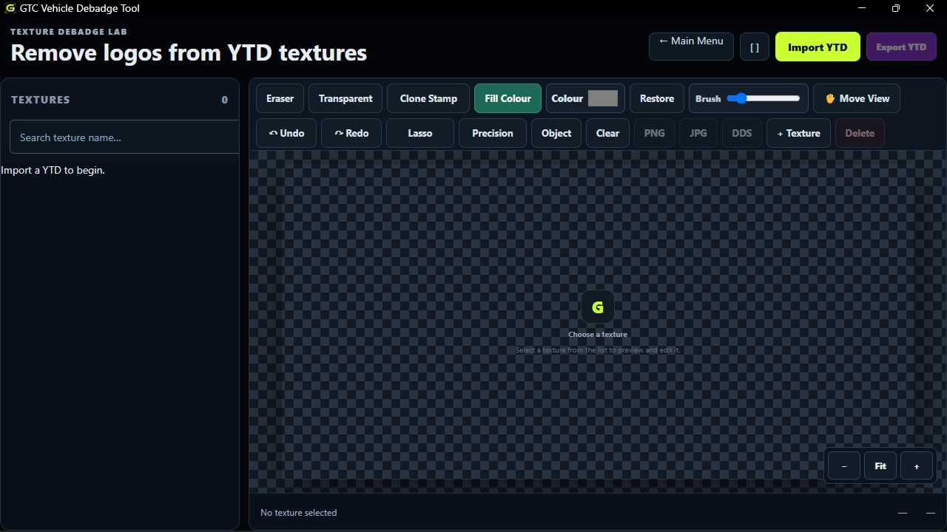Export texture as JPG
Viewport: 947px width, 532px height.
click(698, 133)
